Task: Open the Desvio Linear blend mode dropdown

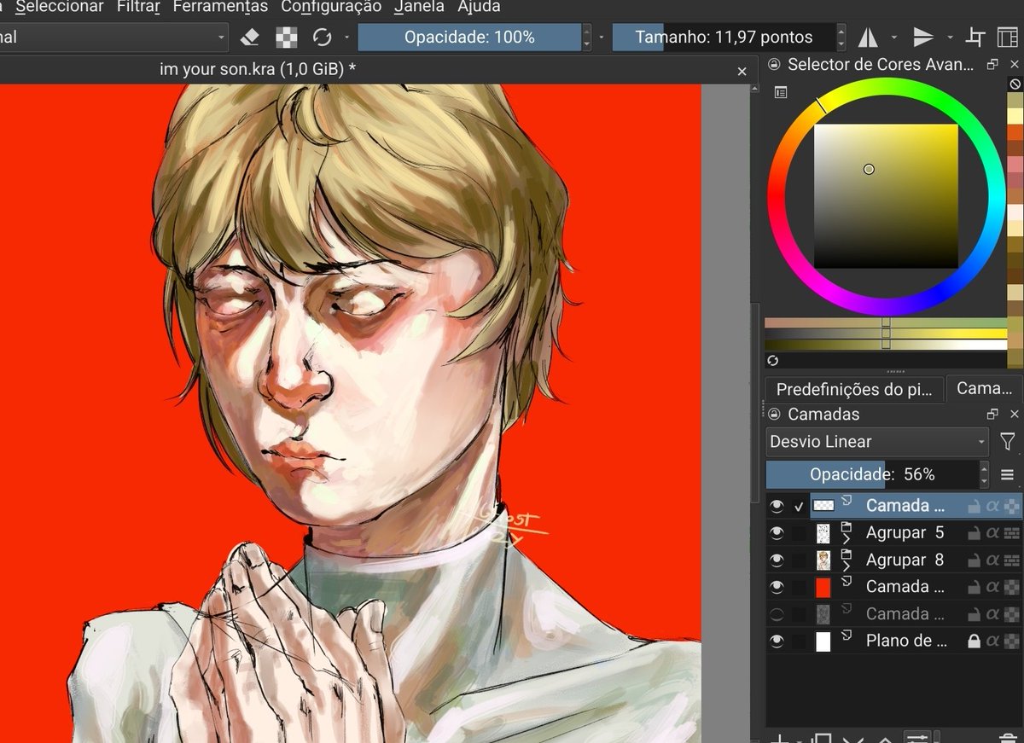Action: click(x=875, y=441)
